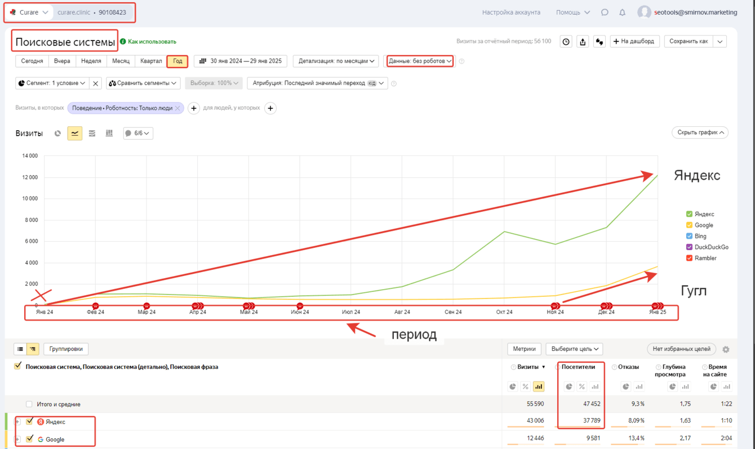Open Данные: без роботов dropdown

(420, 61)
